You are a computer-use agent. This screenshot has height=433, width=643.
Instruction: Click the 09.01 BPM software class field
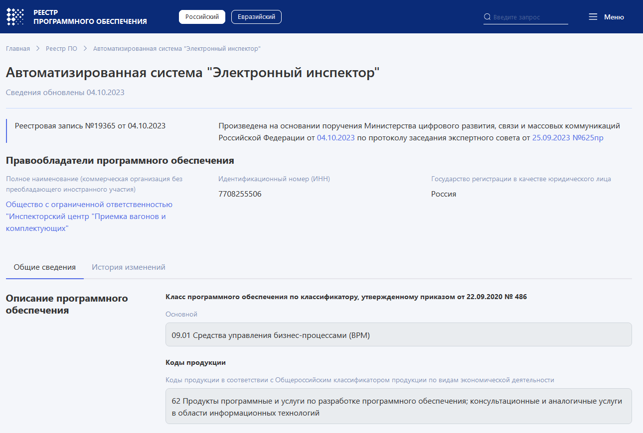point(398,335)
